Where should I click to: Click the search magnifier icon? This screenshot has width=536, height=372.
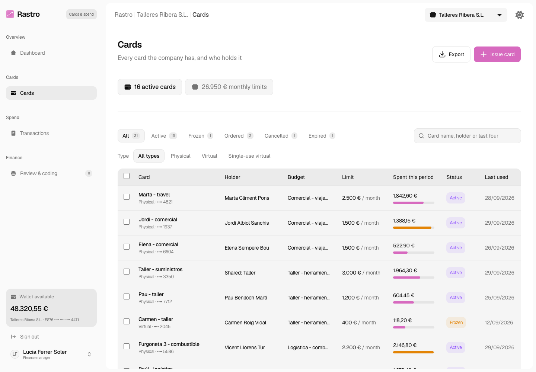click(x=421, y=136)
